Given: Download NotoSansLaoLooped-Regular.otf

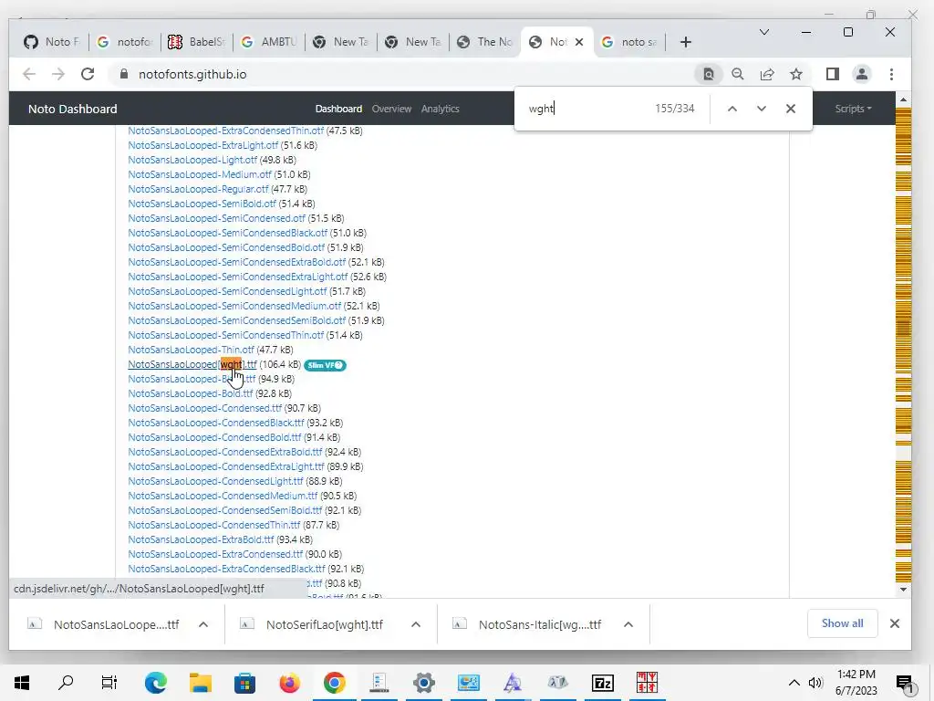Looking at the screenshot, I should coord(198,189).
